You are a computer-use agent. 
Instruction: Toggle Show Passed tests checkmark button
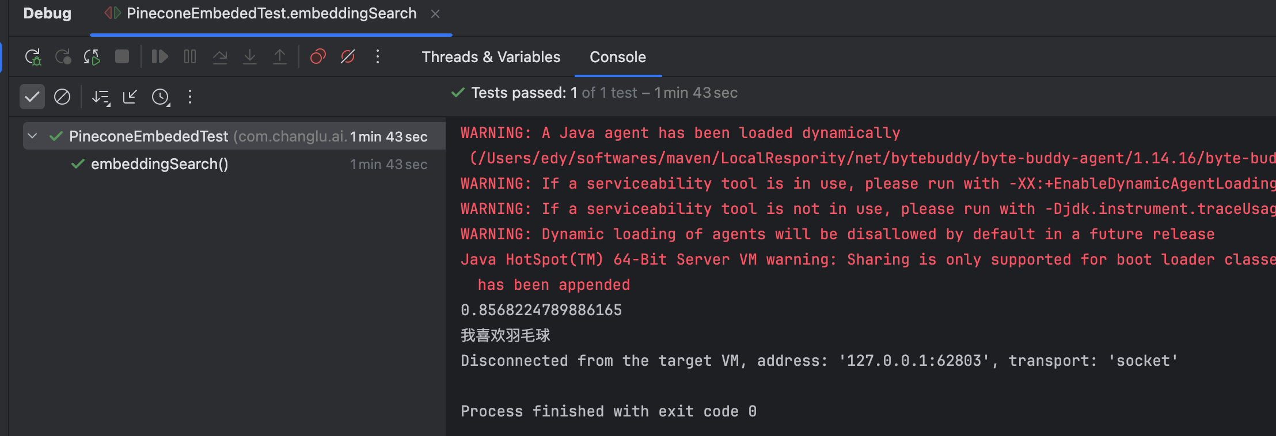(x=32, y=97)
